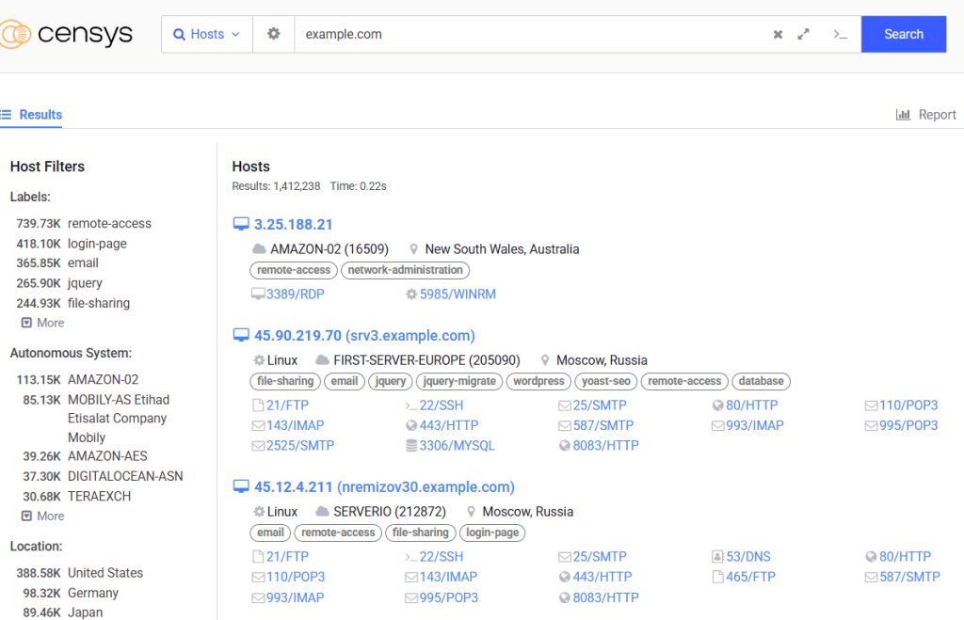Select network-administration tag on 3.25.188.21
The width and height of the screenshot is (964, 620).
[x=405, y=270]
